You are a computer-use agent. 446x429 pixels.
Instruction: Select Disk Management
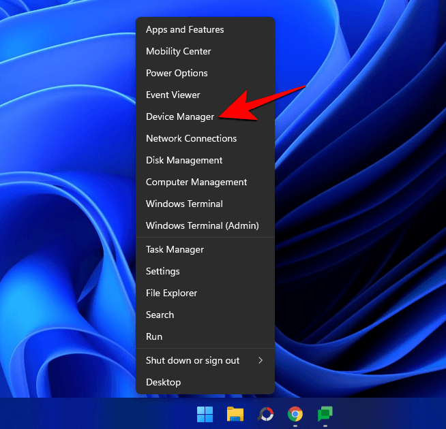tap(184, 160)
